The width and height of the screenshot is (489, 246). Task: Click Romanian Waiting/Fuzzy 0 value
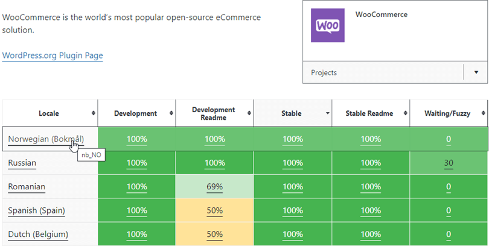(449, 187)
